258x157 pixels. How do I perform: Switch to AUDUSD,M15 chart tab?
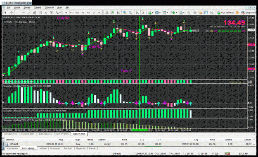[45, 134]
